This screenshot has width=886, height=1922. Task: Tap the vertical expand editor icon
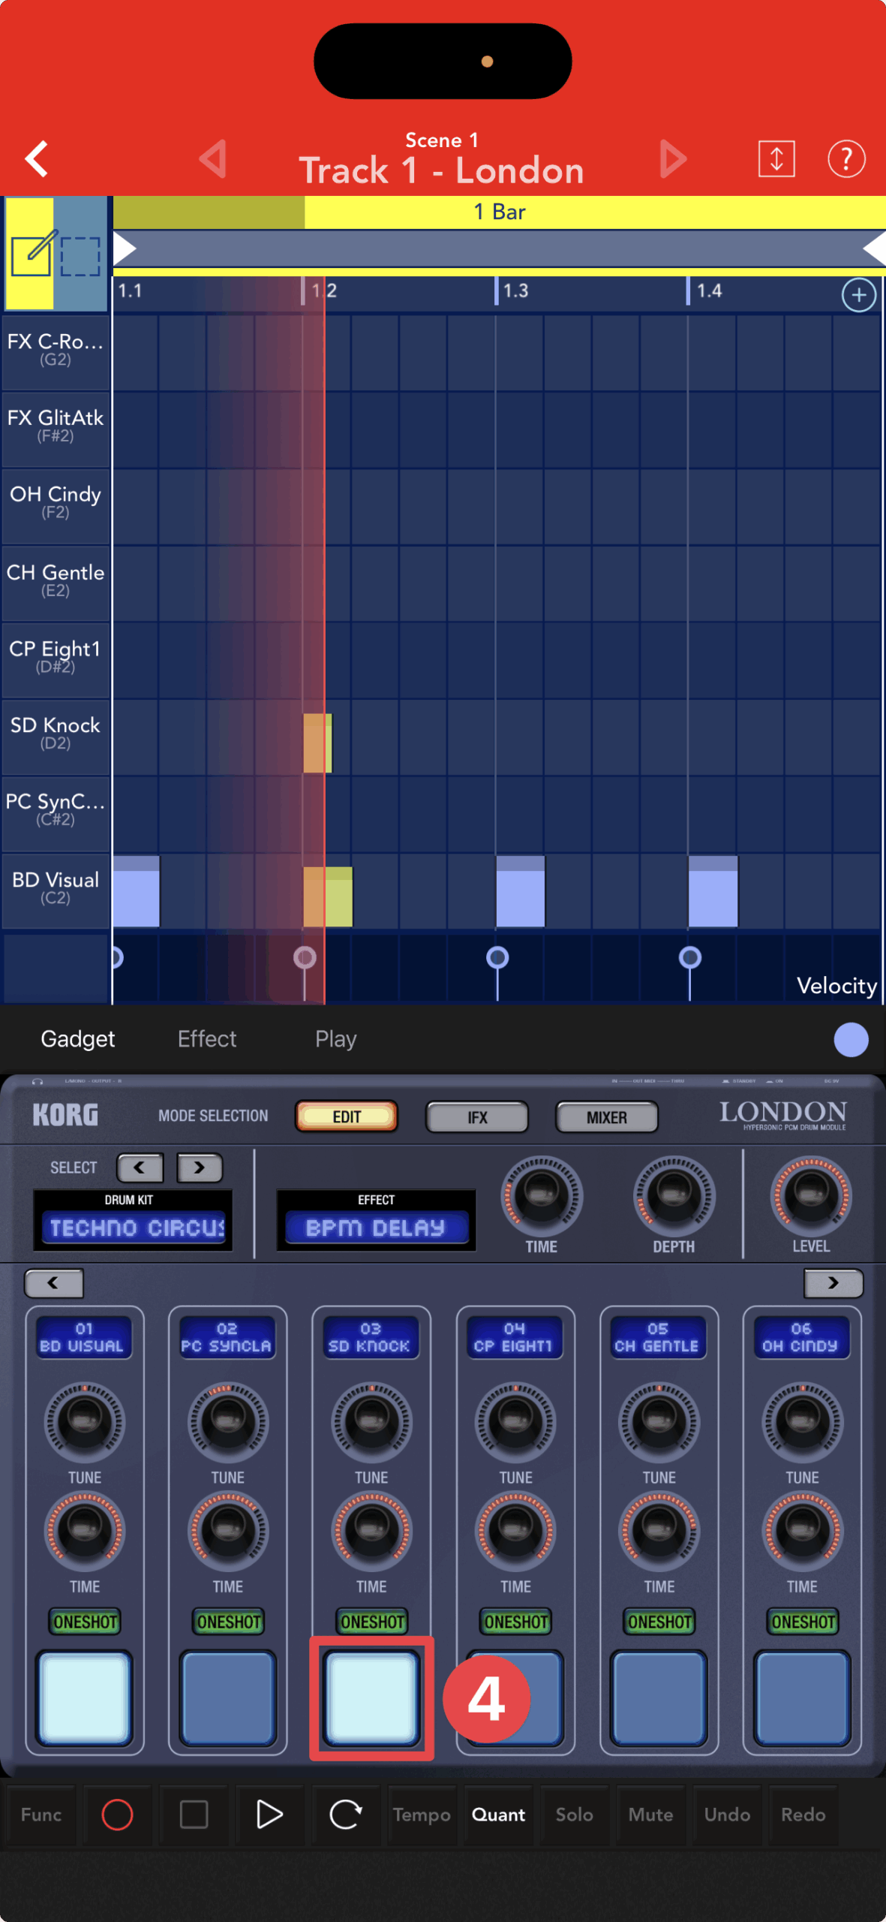pos(776,159)
